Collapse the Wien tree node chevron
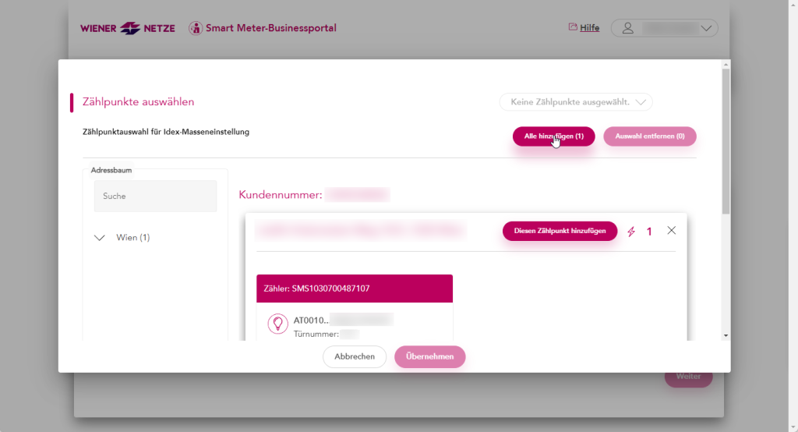The height and width of the screenshot is (432, 798). click(x=99, y=238)
